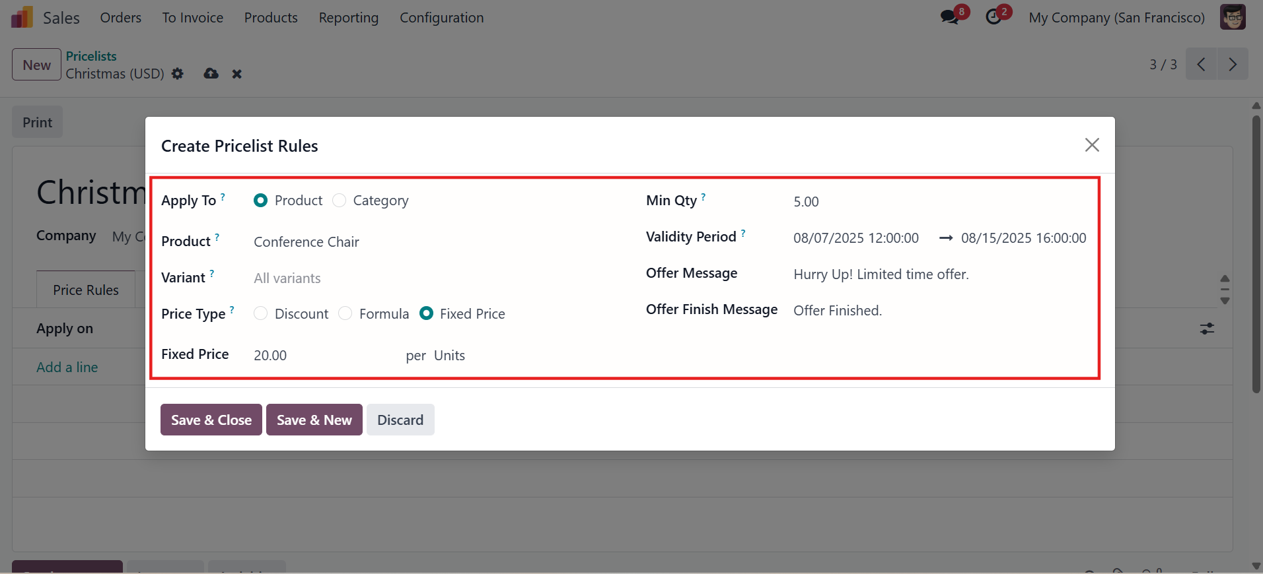Click the Save & New button
The height and width of the screenshot is (574, 1263).
pyautogui.click(x=314, y=420)
